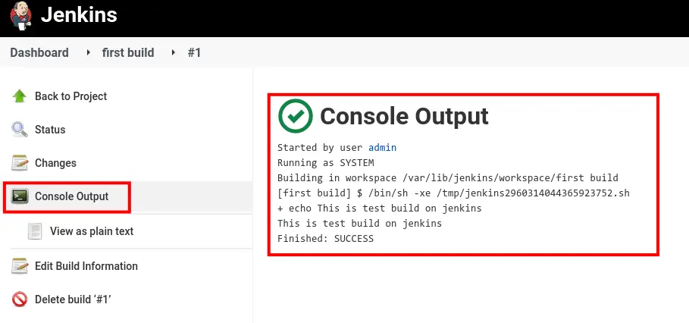
Task: Choose Delete build '#1'
Action: [x=73, y=299]
